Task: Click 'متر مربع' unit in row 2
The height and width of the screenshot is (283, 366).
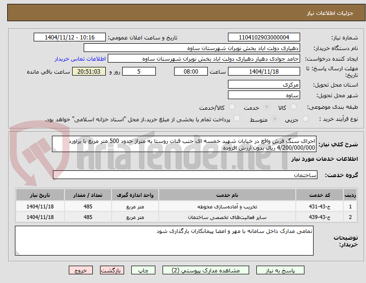Action: [135, 217]
